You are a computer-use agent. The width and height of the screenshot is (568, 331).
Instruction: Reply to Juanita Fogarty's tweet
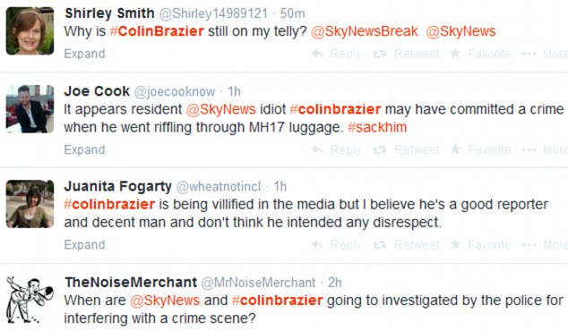point(337,245)
